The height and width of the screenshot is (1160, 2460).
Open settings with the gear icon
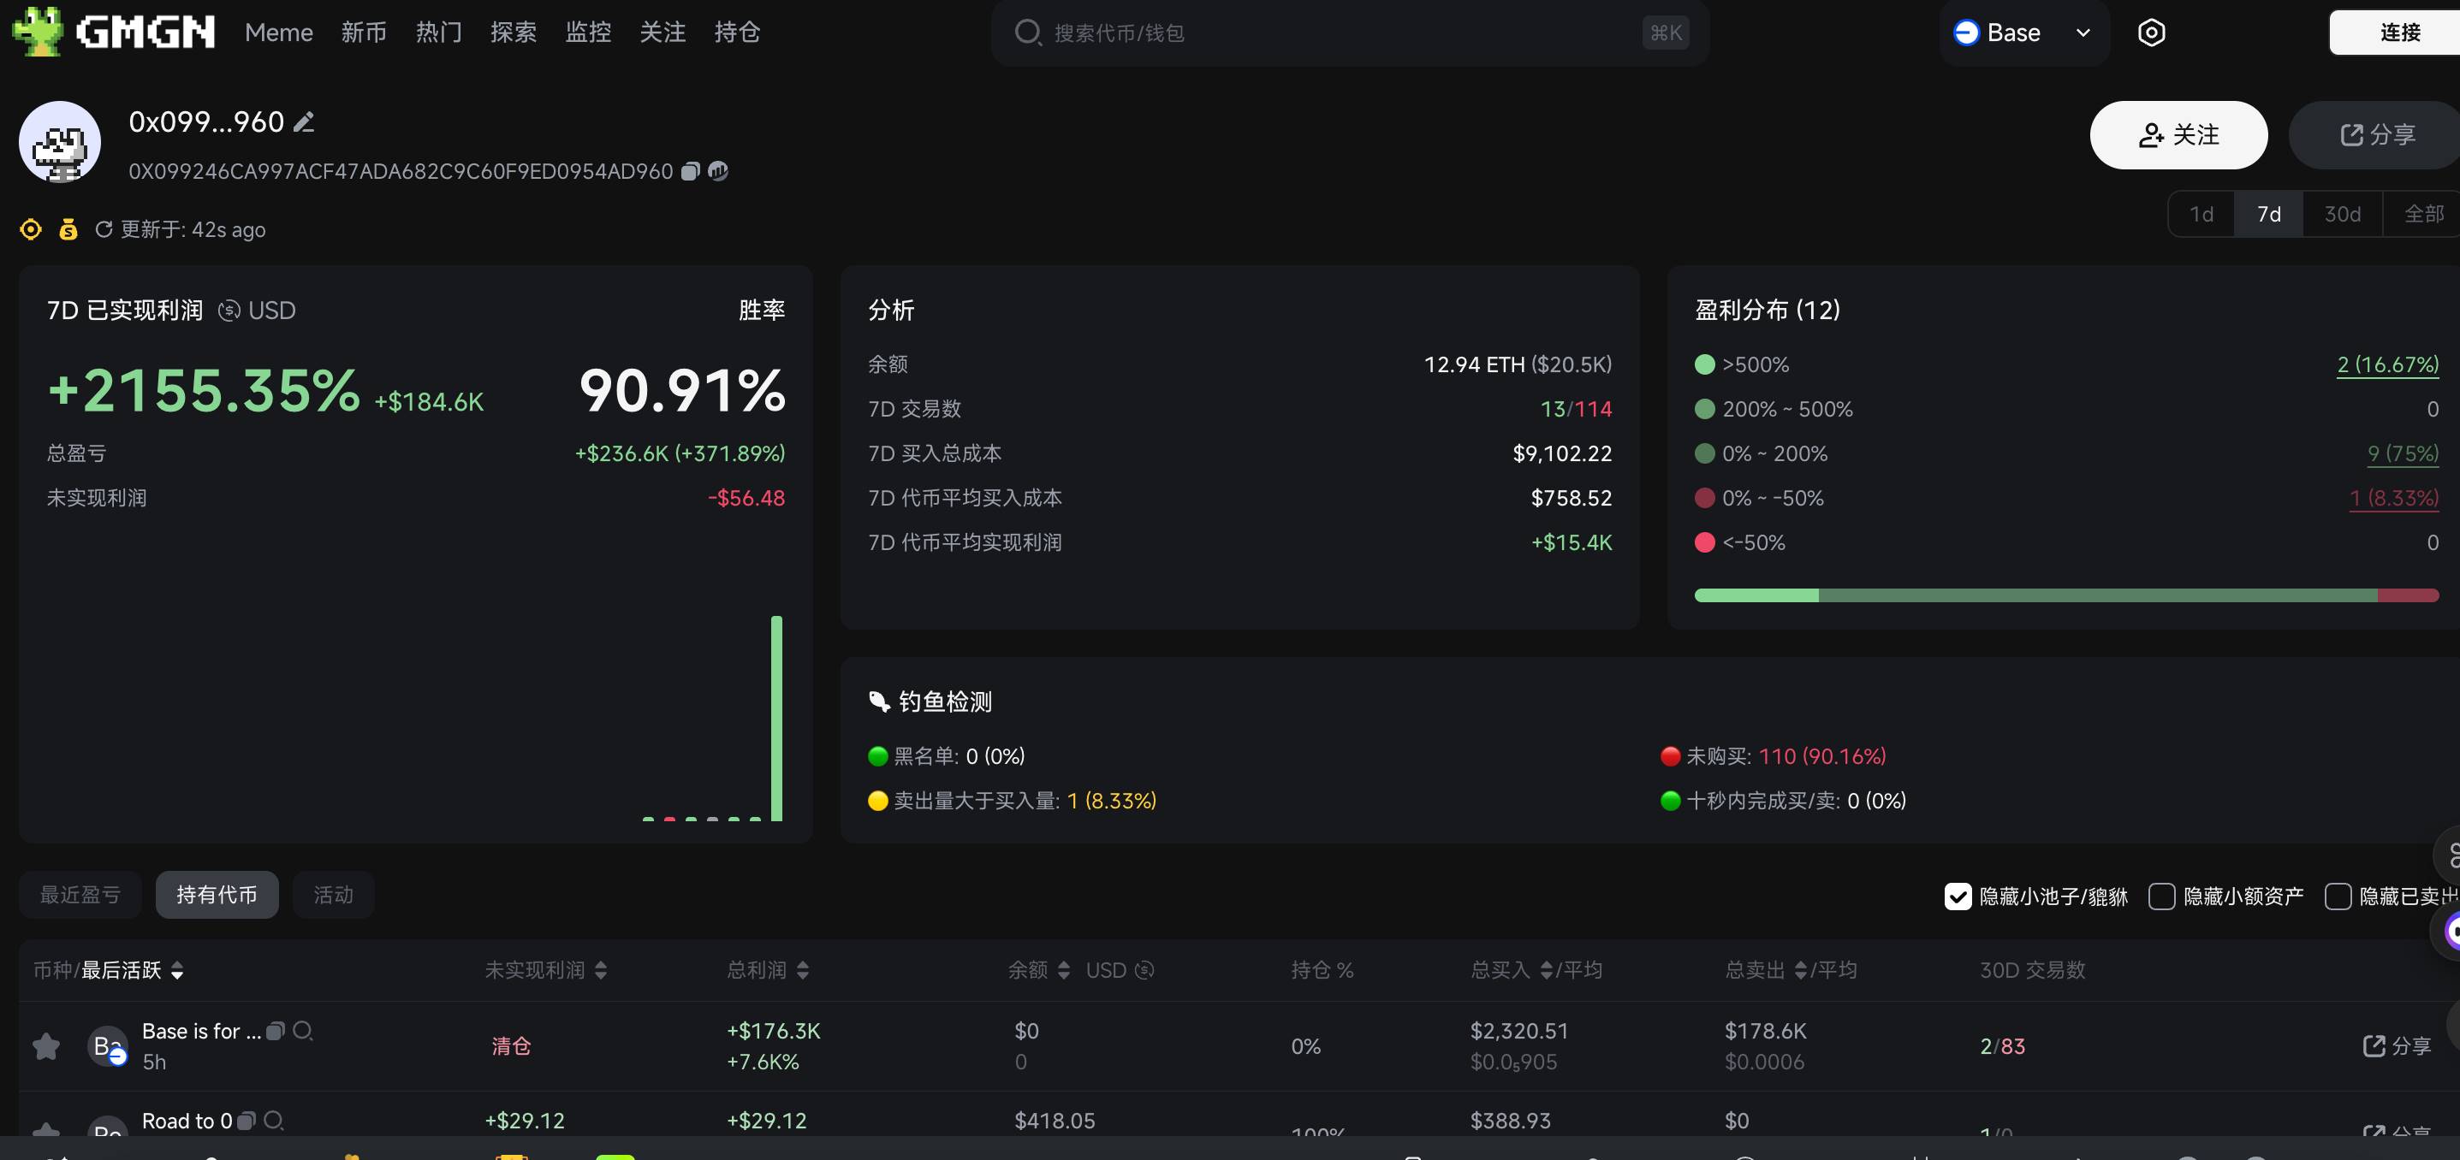2152,32
